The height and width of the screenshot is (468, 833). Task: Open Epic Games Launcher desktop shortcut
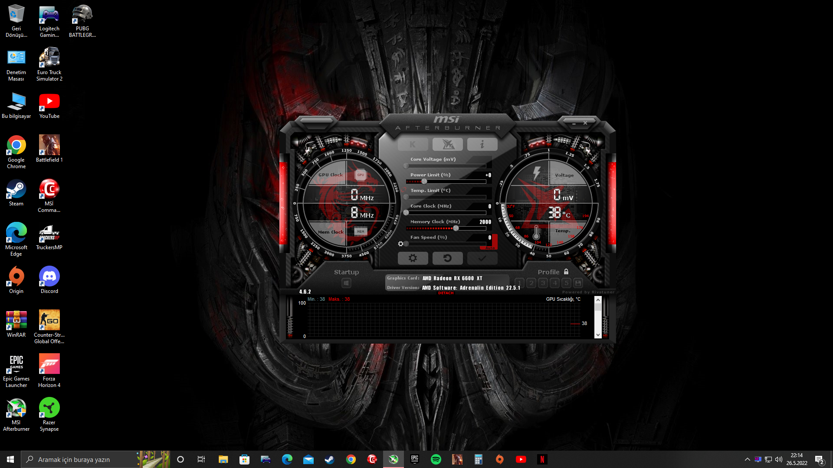[16, 371]
